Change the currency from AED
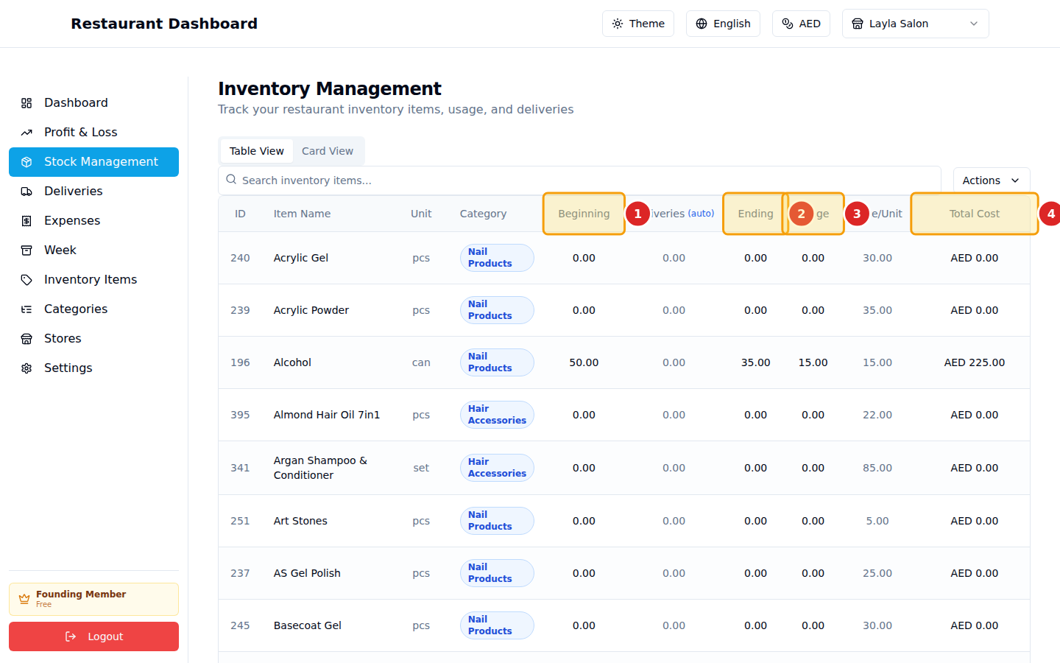 801,24
